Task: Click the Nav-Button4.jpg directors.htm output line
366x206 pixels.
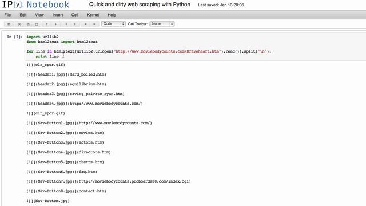Action: [69, 152]
